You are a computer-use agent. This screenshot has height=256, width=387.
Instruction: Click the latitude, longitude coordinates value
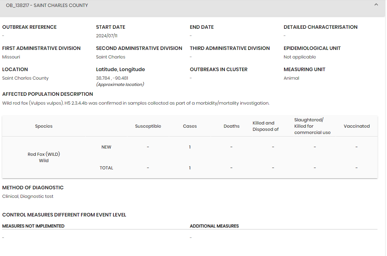(x=112, y=78)
